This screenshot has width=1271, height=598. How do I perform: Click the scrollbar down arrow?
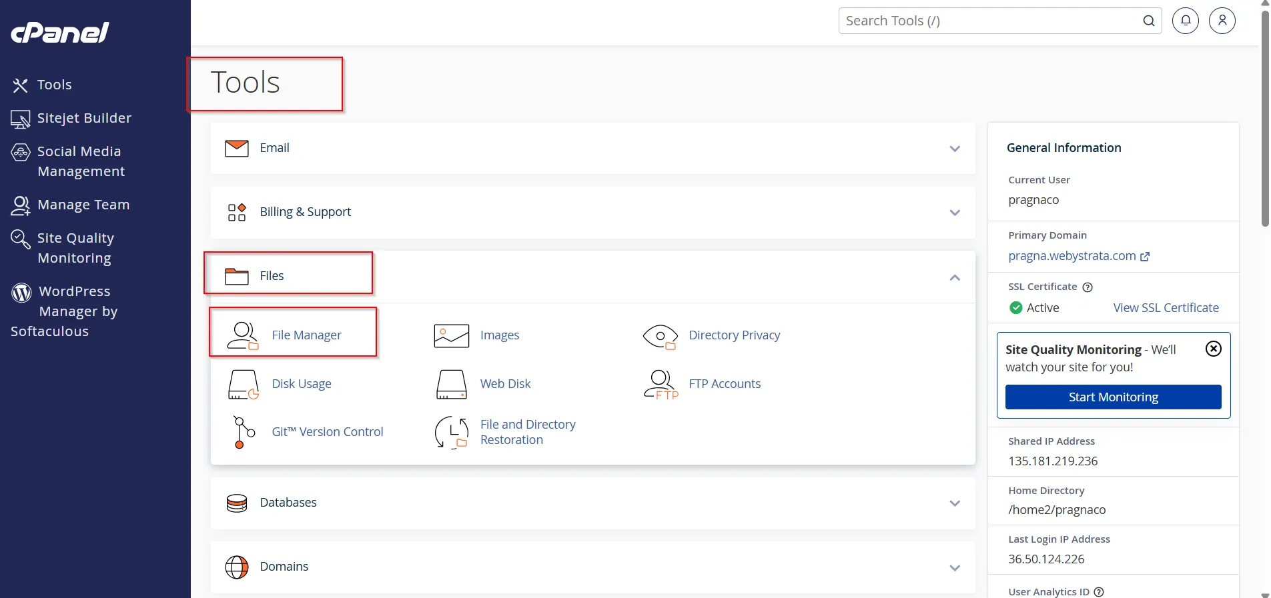click(x=1265, y=594)
